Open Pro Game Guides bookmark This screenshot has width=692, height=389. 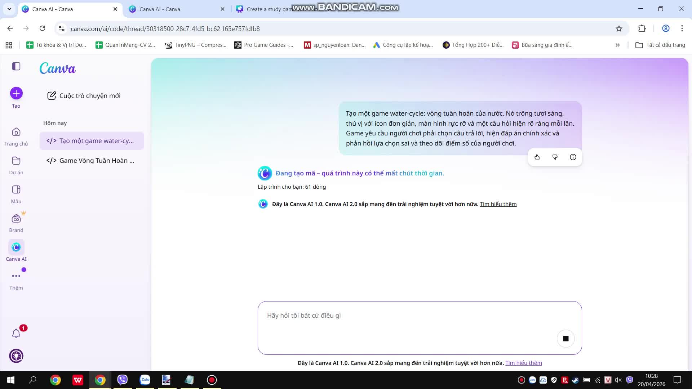point(264,45)
